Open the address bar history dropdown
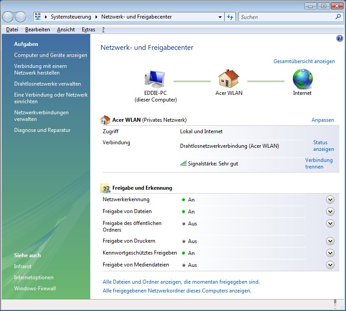346x311 pixels. click(220, 17)
